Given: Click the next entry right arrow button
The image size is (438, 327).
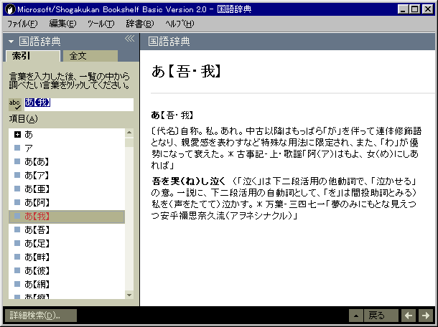Looking at the screenshot, I should [x=425, y=316].
